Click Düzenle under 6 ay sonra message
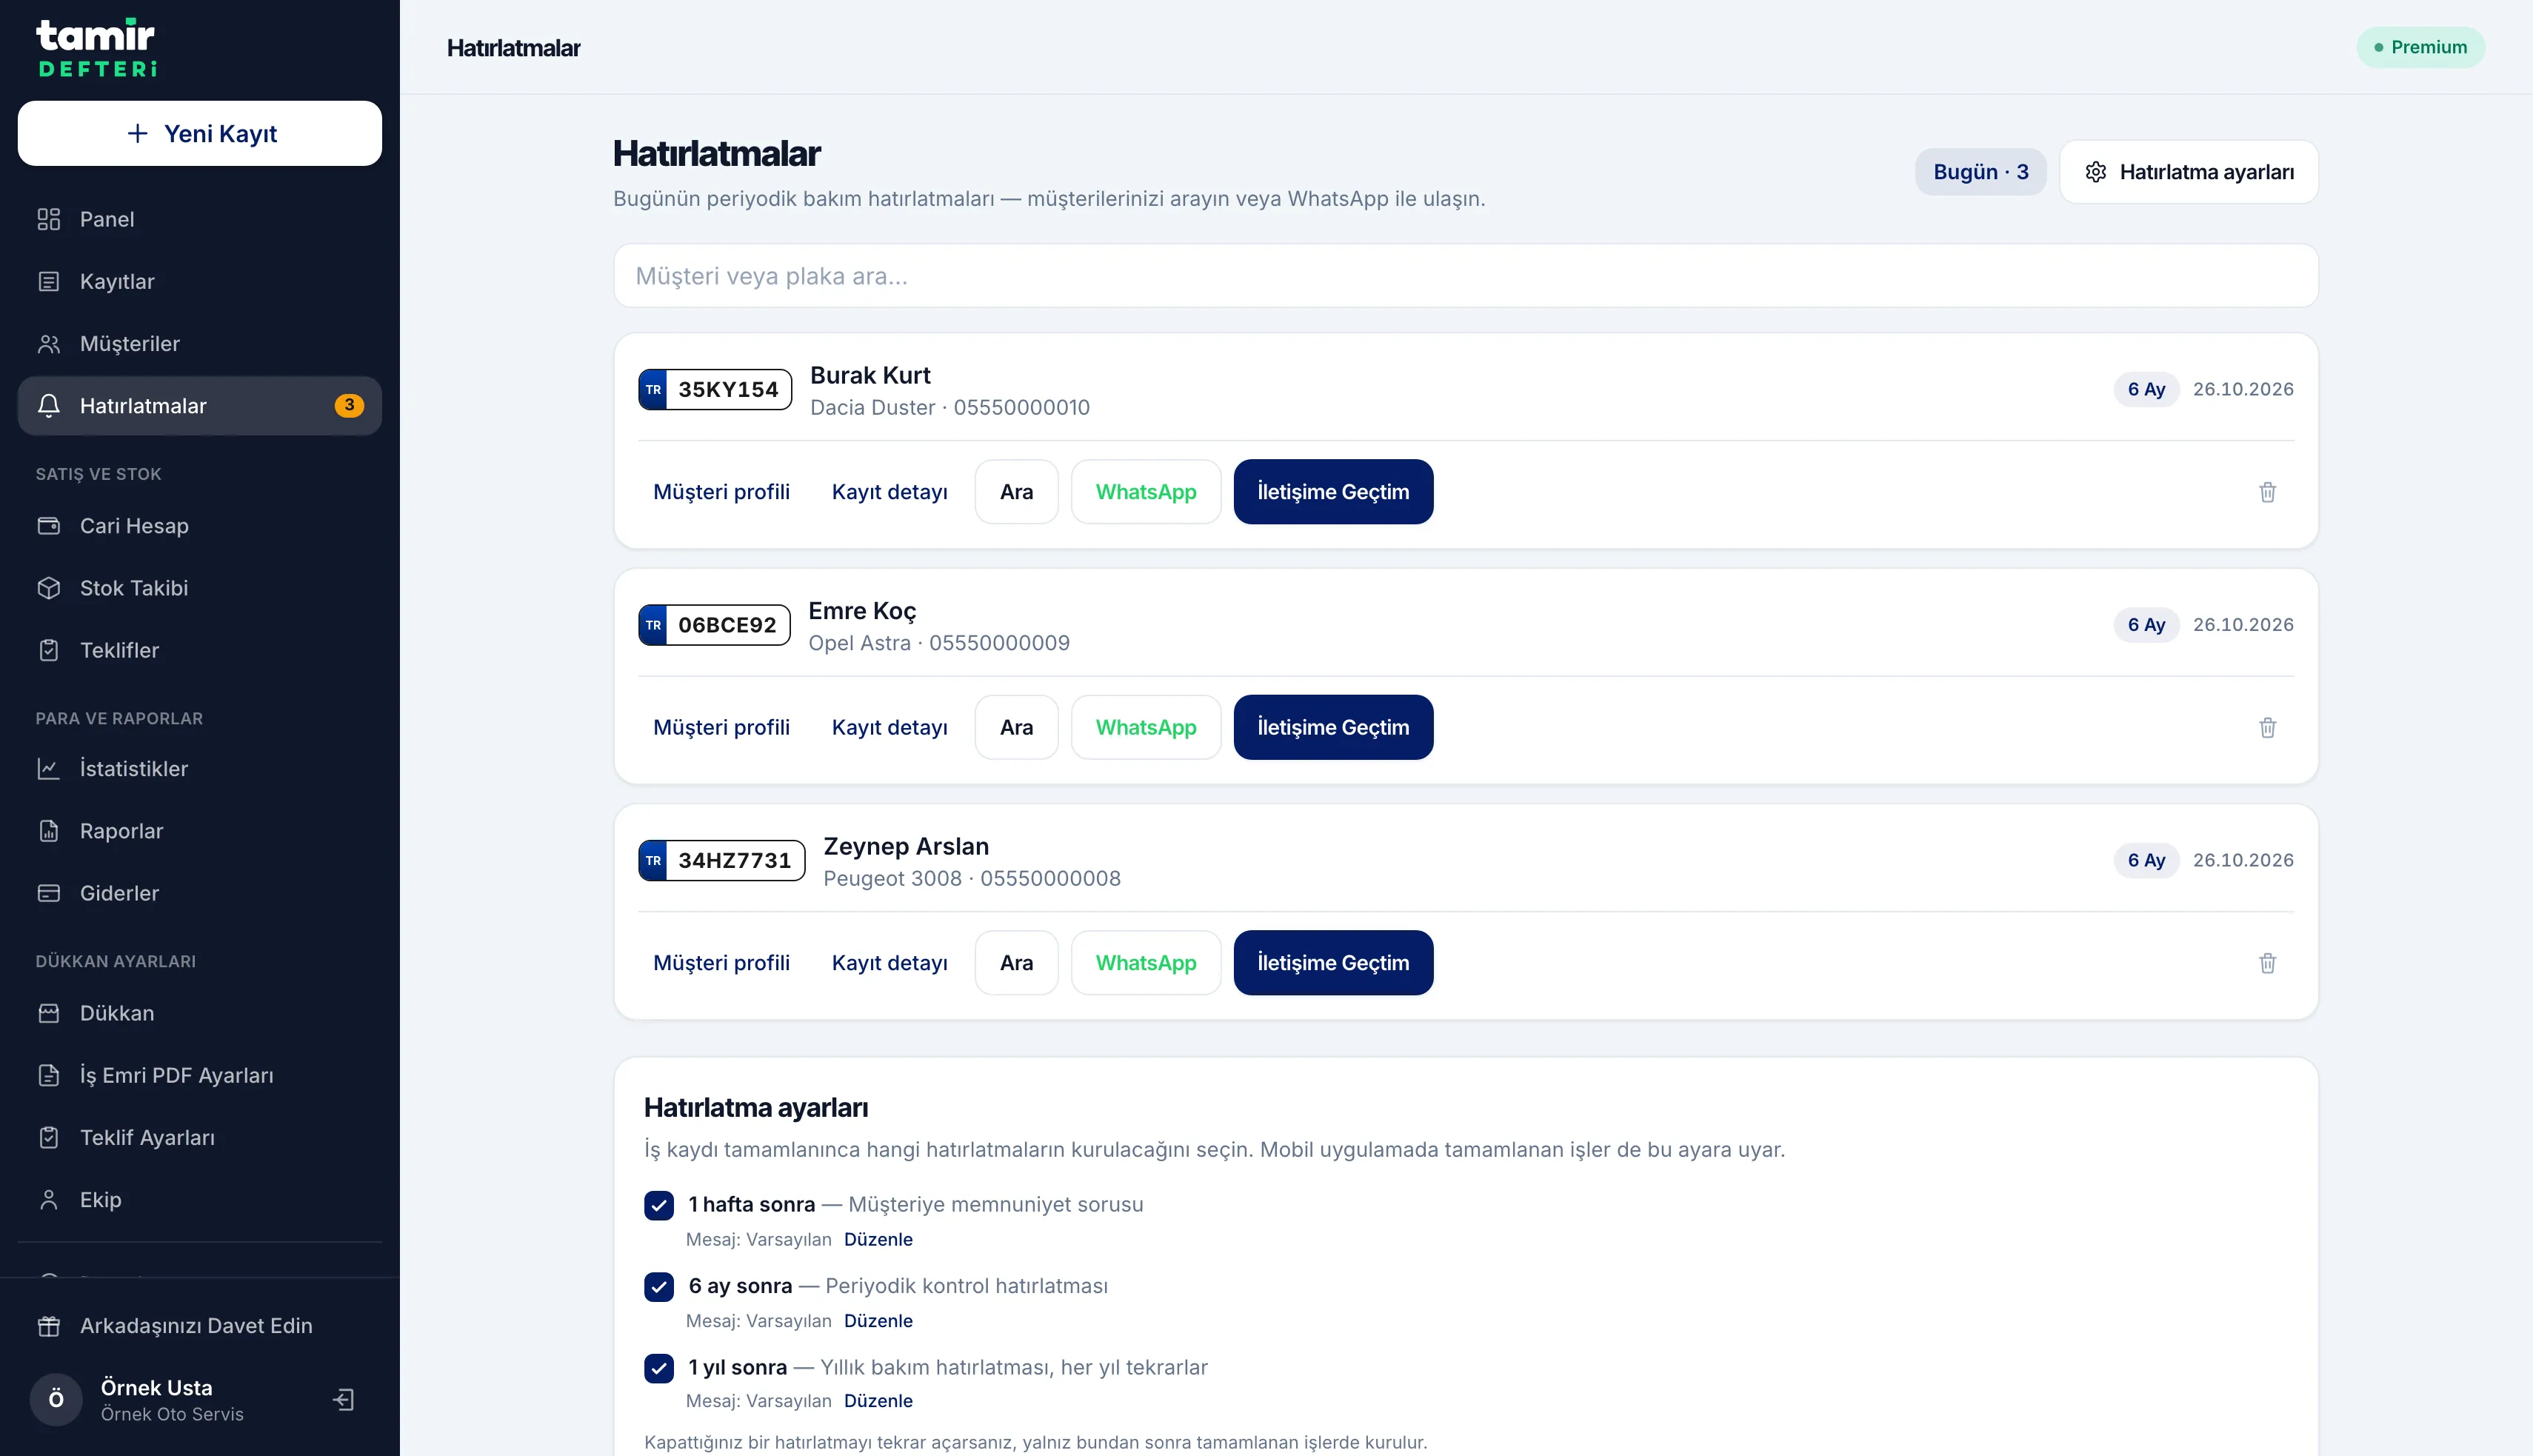Viewport: 2533px width, 1456px height. [878, 1320]
